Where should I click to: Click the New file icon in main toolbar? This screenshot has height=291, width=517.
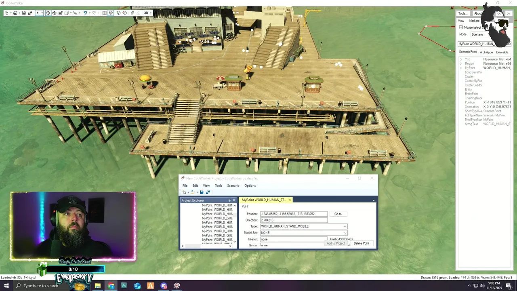(x=6, y=13)
